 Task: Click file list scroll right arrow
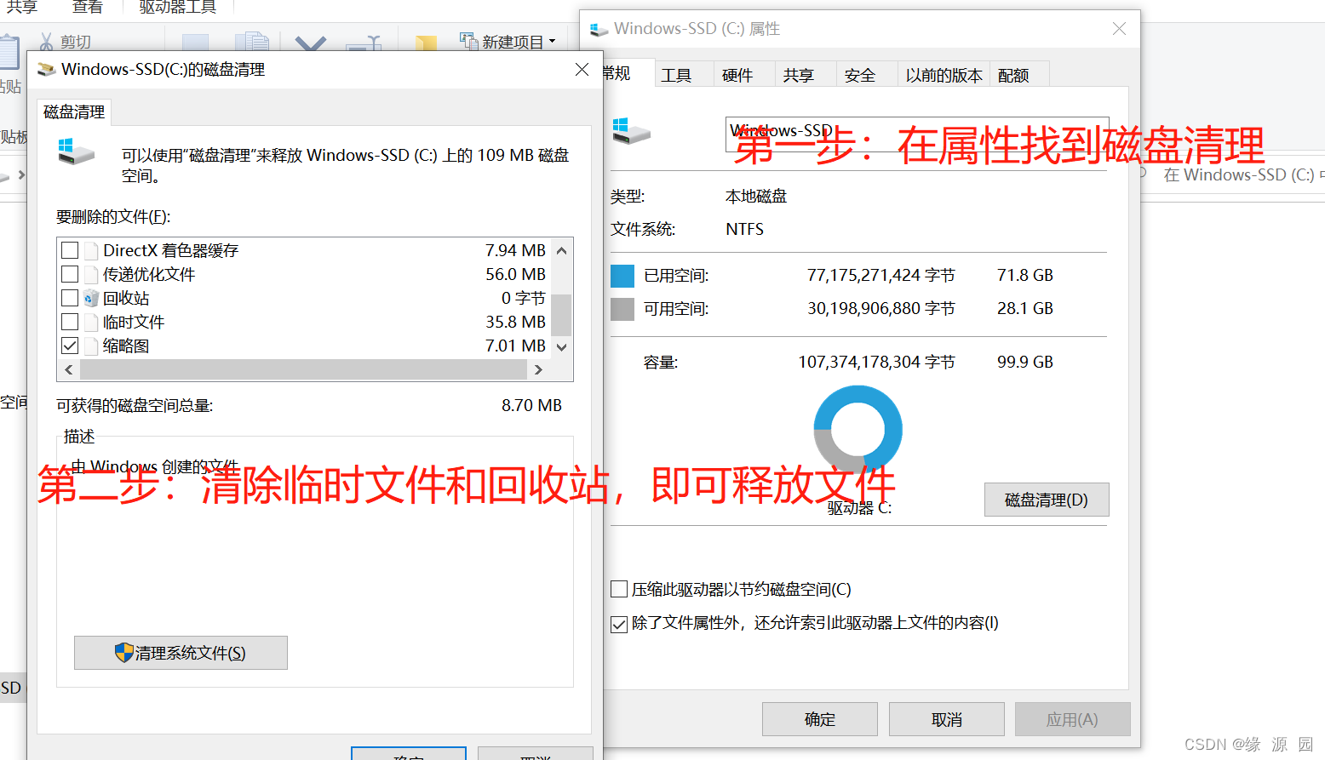(x=538, y=369)
